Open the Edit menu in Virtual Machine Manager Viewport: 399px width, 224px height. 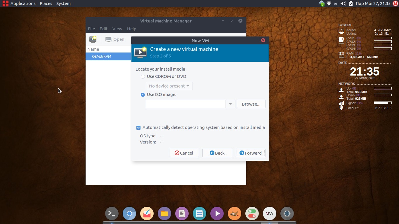tap(103, 29)
